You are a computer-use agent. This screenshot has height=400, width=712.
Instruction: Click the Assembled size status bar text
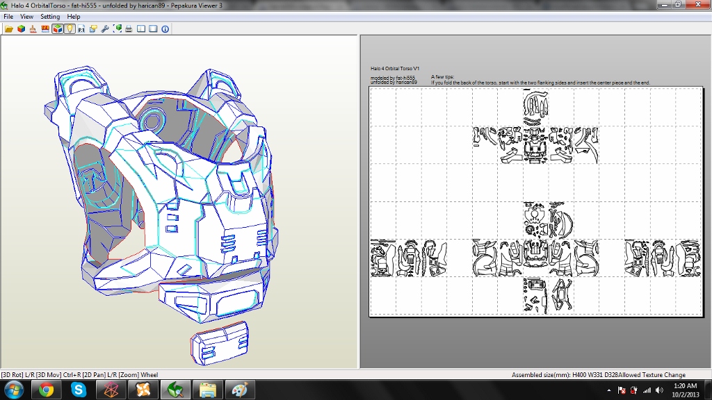(599, 375)
